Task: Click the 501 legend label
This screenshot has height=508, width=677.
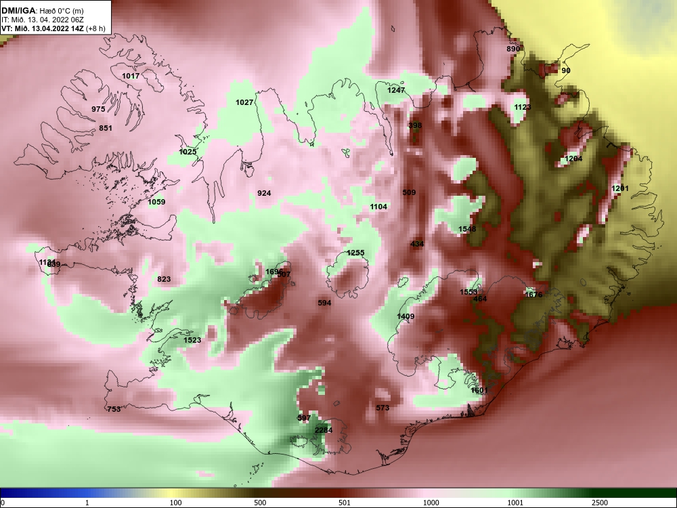Action: coord(345,503)
